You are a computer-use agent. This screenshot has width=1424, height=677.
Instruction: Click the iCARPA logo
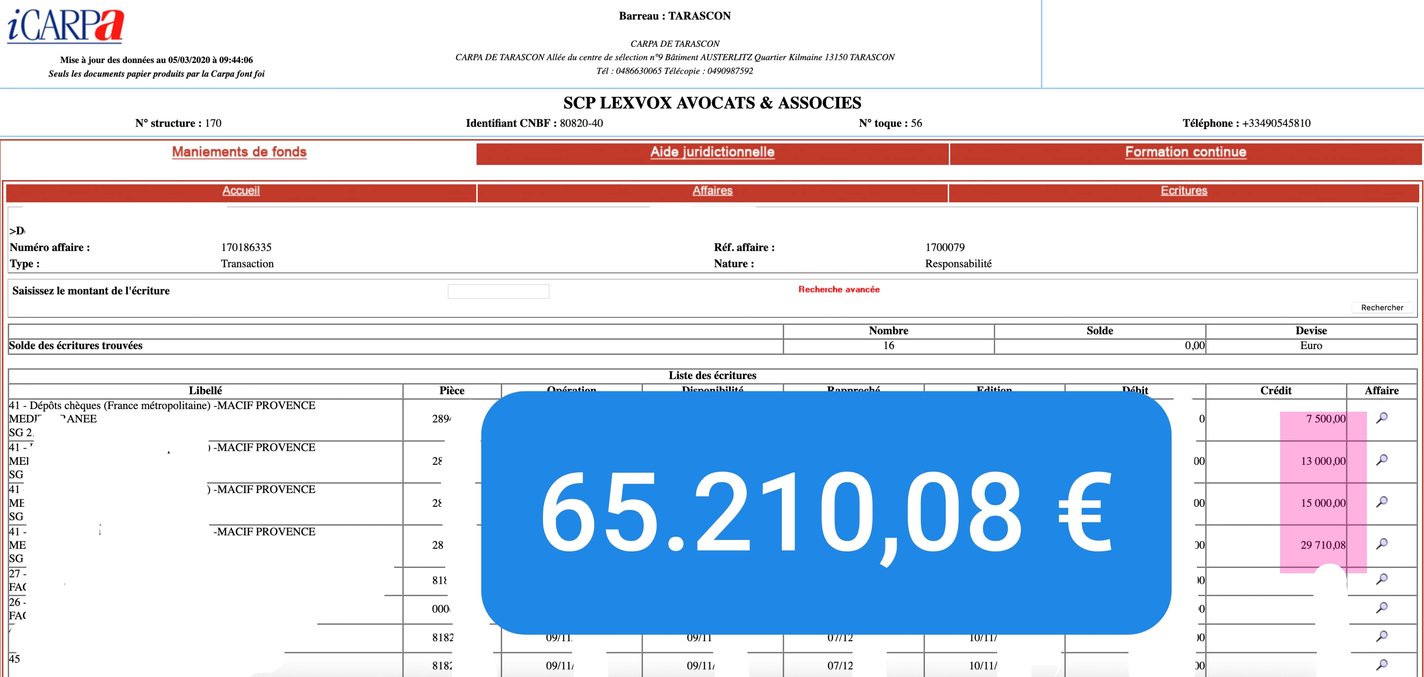[x=65, y=25]
